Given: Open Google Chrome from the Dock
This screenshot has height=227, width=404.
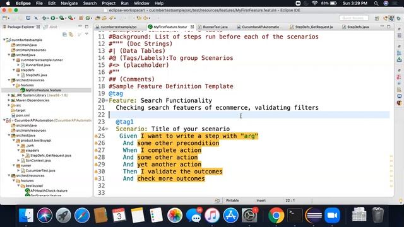Looking at the screenshot, I should [276, 215].
